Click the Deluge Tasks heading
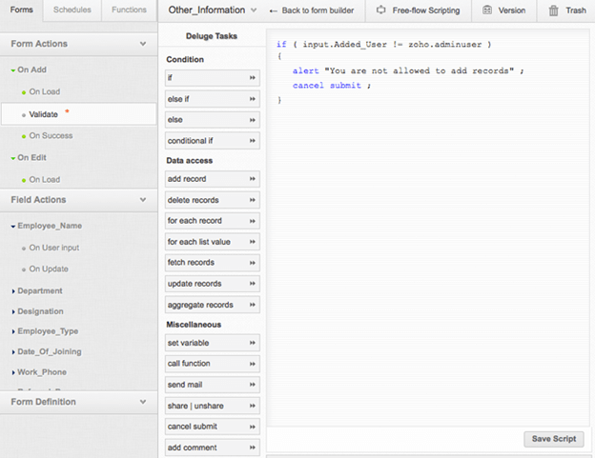The height and width of the screenshot is (458, 595). pos(212,36)
